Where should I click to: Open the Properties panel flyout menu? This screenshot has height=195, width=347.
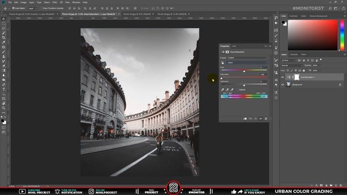pyautogui.click(x=270, y=46)
